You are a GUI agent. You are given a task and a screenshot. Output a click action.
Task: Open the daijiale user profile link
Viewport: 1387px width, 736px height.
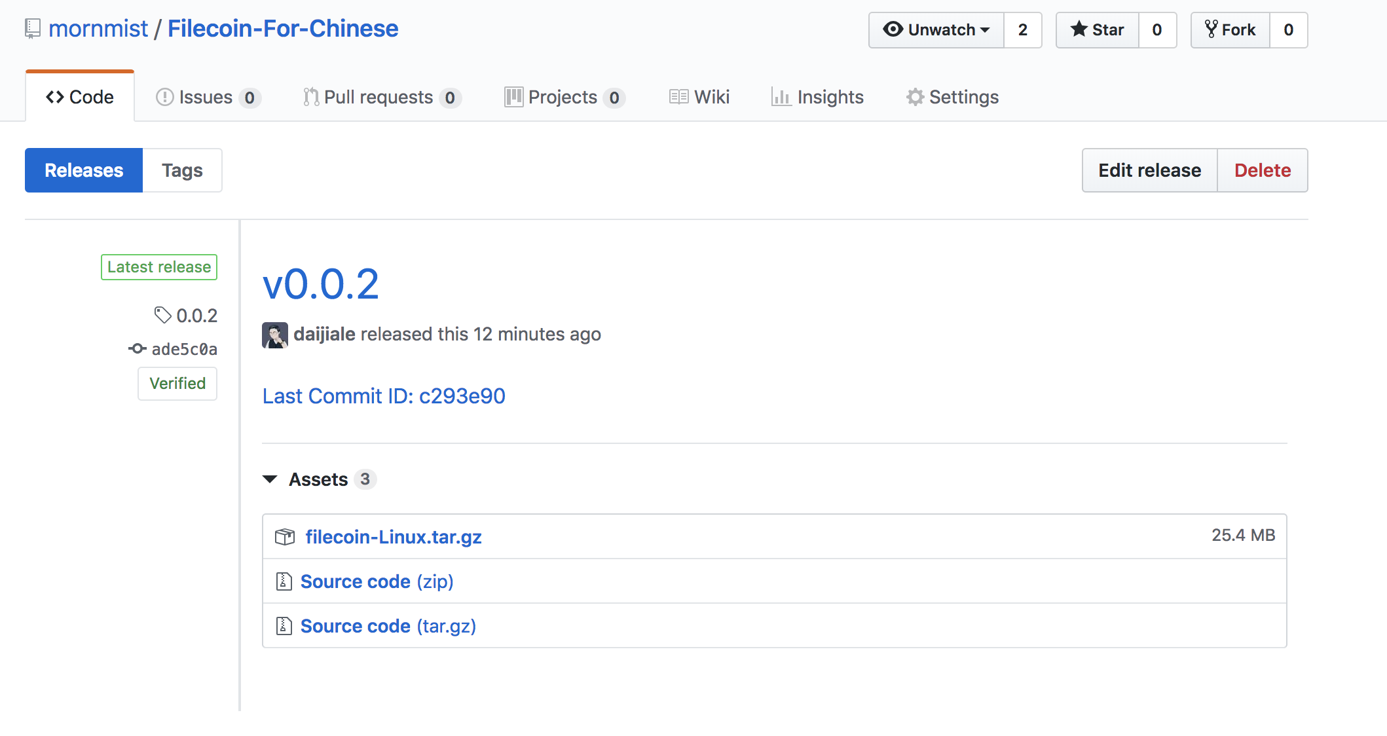[x=324, y=334]
